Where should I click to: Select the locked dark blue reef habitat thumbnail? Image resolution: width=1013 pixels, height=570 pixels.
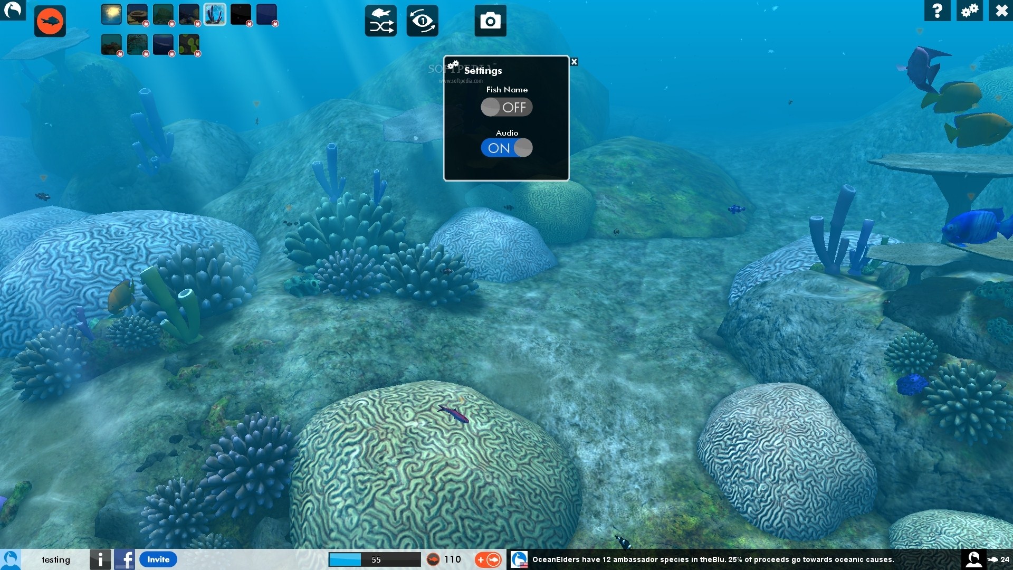tap(189, 14)
